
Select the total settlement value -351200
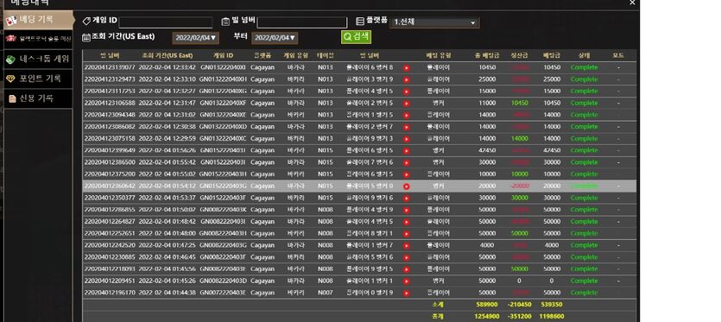pyautogui.click(x=519, y=317)
